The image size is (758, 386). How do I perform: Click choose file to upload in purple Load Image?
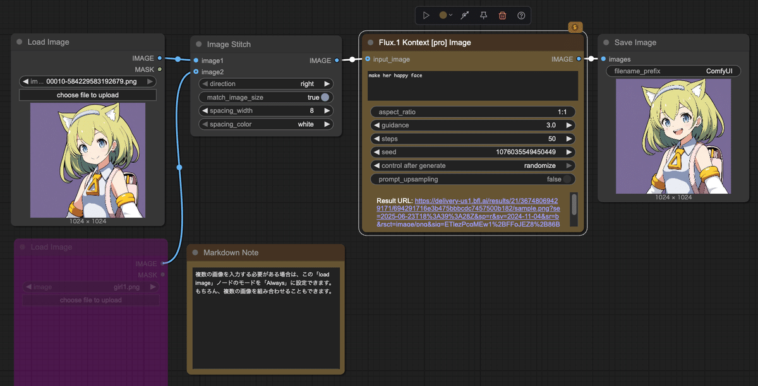[x=90, y=300]
